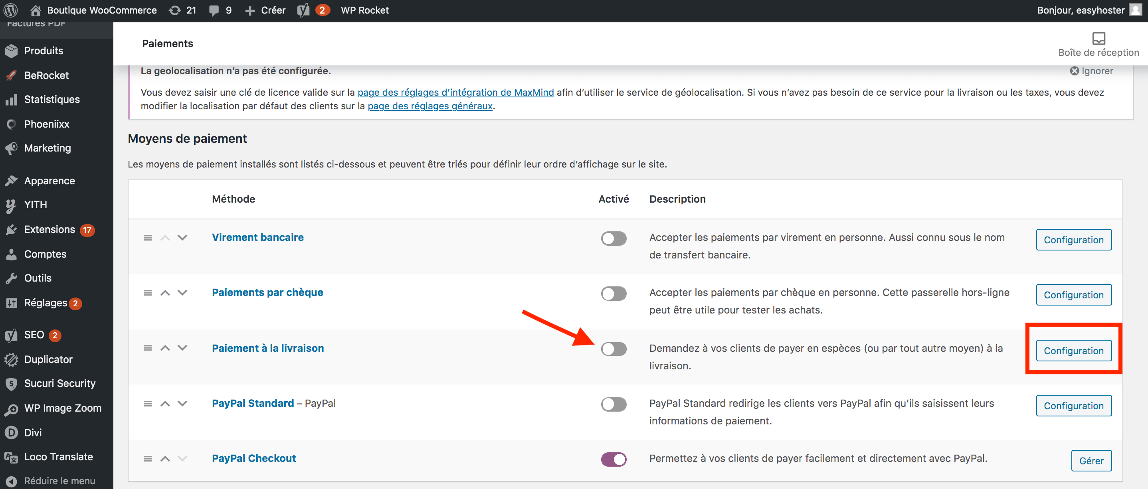Viewport: 1148px width, 489px height.
Task: Move Paiement à la livraison down
Action: point(182,348)
